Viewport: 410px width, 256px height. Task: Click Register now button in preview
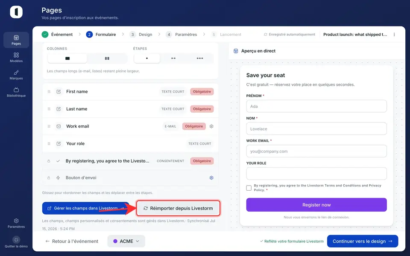316,205
